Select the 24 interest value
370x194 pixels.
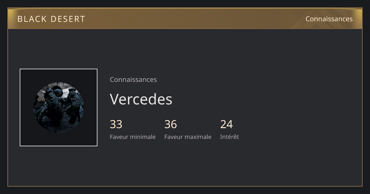[226, 124]
